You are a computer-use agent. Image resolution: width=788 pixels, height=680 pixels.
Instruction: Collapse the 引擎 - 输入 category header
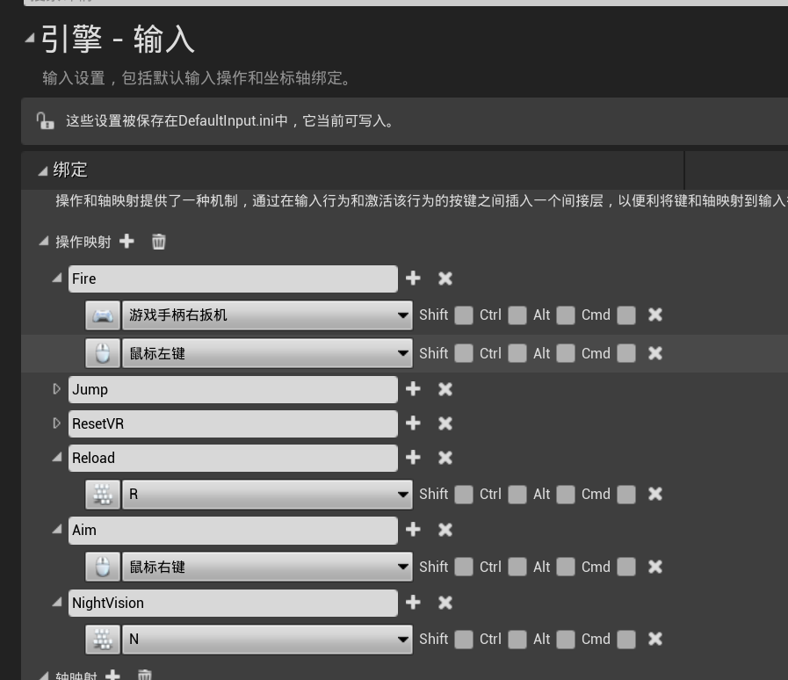[30, 38]
